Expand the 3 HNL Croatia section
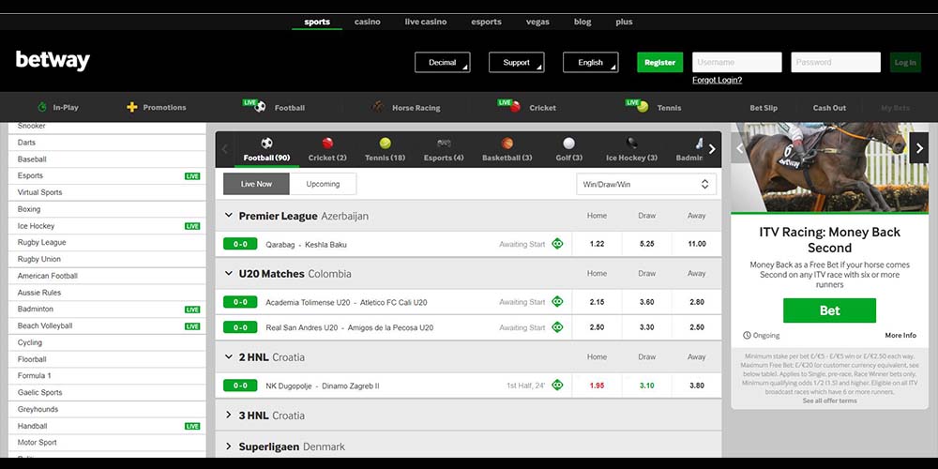 click(x=229, y=415)
